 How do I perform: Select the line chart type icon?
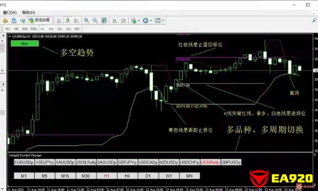(x=76, y=20)
